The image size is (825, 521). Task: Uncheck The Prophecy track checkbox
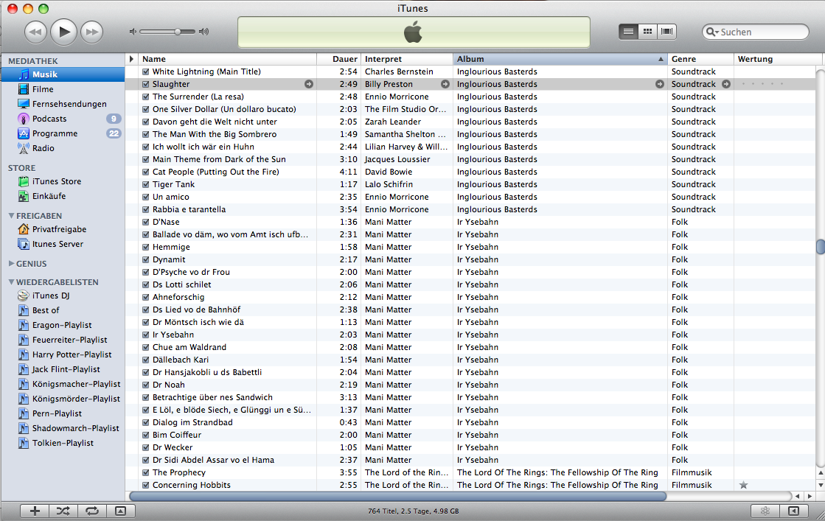pyautogui.click(x=146, y=472)
